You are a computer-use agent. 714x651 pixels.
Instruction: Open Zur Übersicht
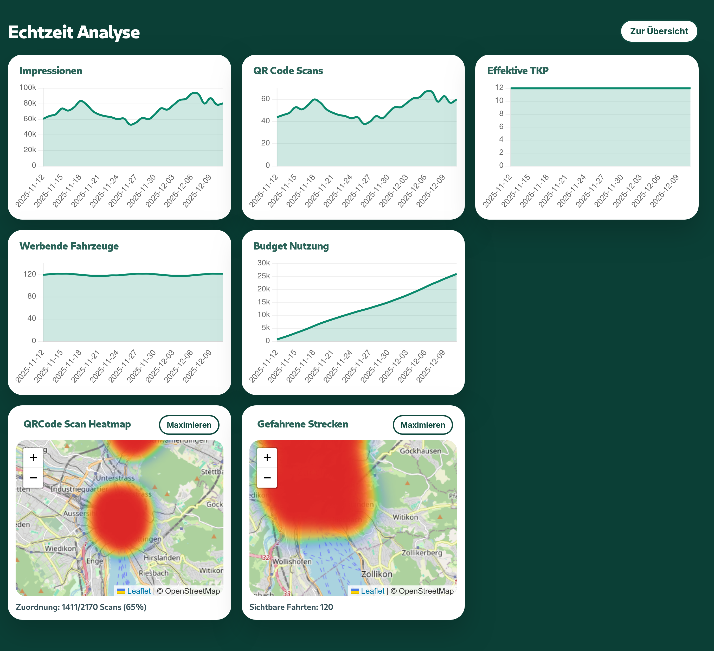[x=659, y=31]
